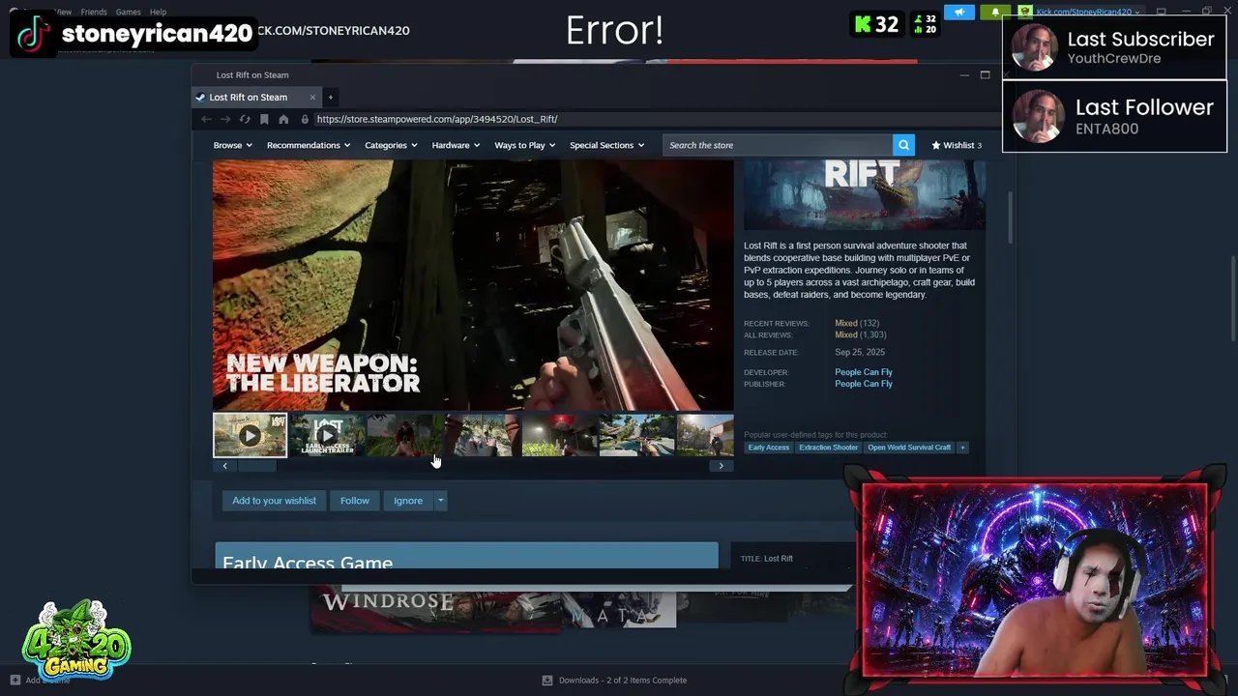
Task: Click the browser back arrow
Action: [206, 119]
